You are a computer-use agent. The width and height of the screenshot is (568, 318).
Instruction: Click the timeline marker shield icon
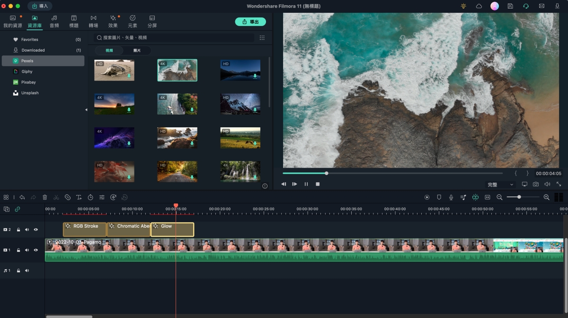439,197
